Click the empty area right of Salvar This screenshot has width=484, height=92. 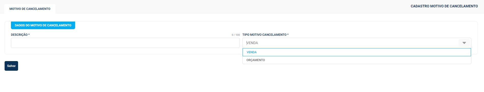click(127, 66)
